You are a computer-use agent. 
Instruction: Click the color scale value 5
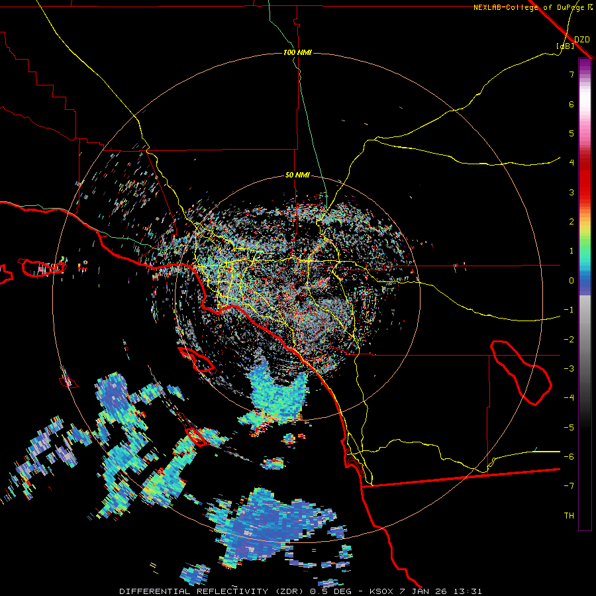pos(571,133)
